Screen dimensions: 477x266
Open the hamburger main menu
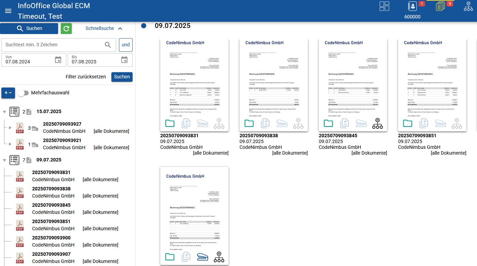(8, 11)
